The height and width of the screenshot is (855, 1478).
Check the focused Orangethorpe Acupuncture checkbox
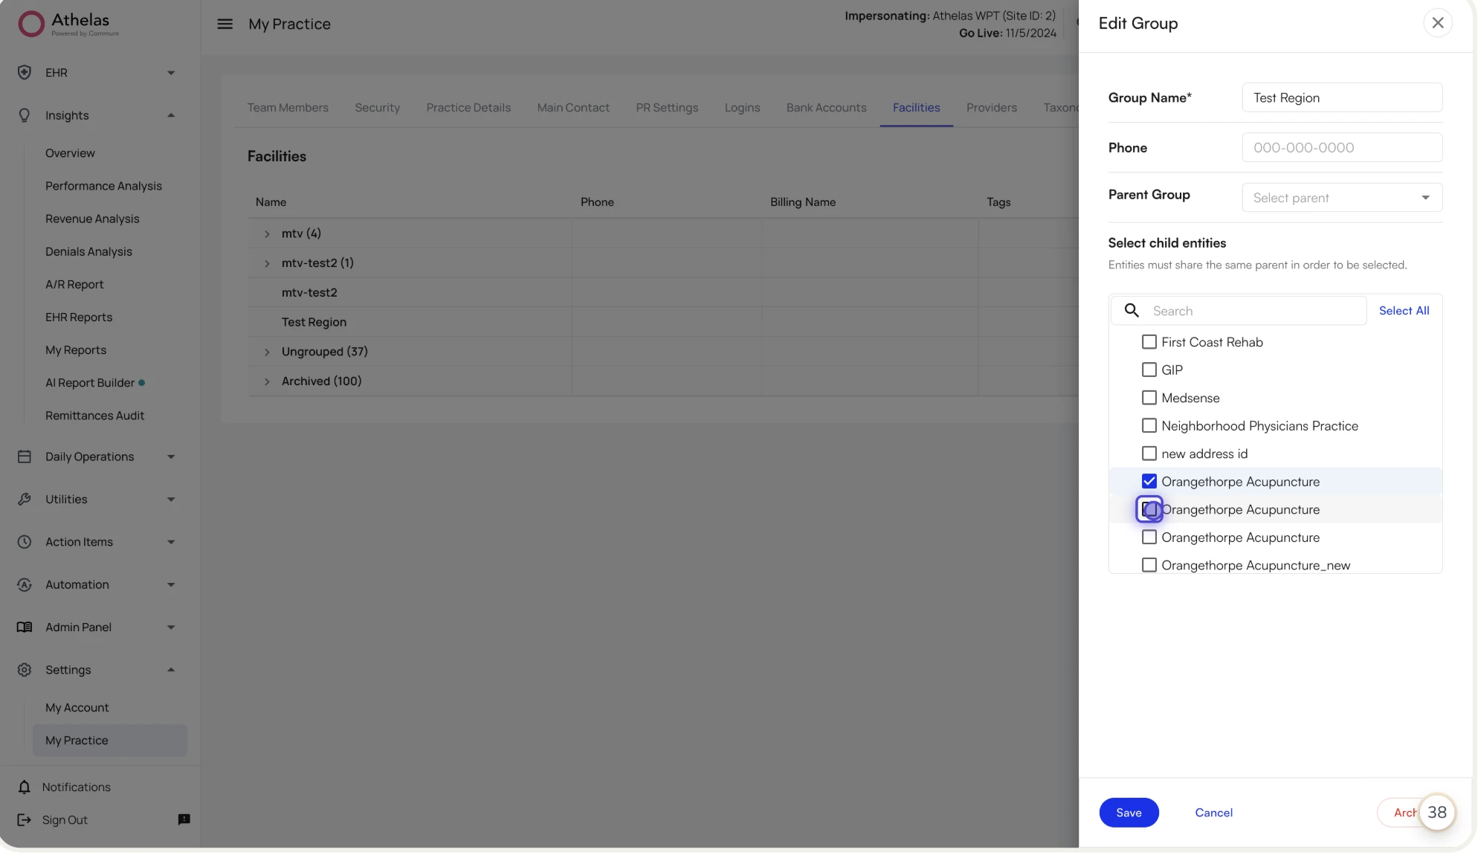click(1149, 509)
